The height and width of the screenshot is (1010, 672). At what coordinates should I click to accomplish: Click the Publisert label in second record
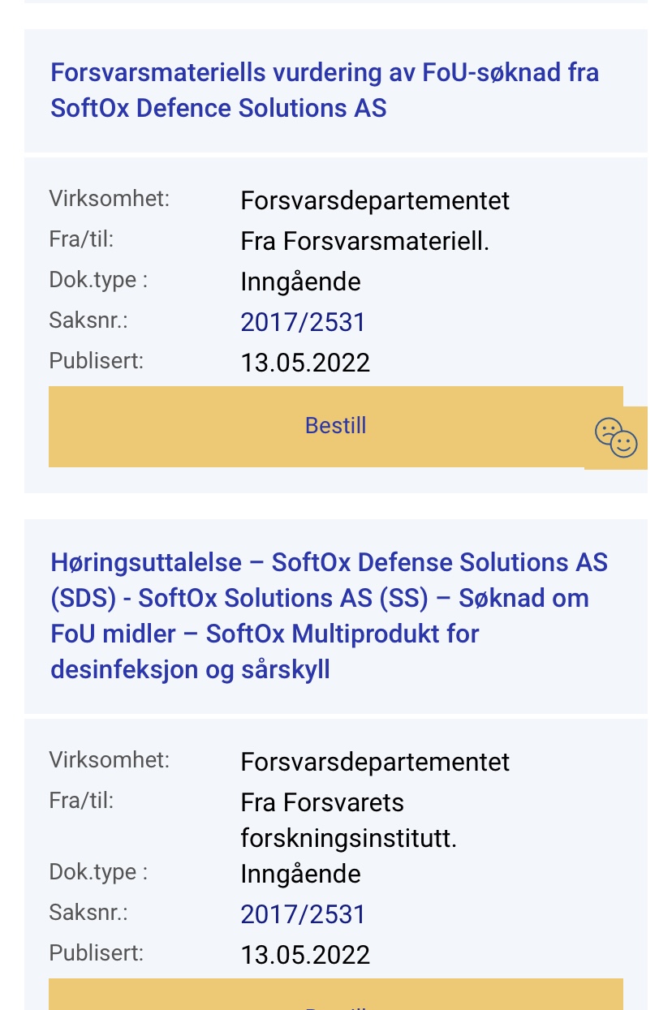coord(96,953)
